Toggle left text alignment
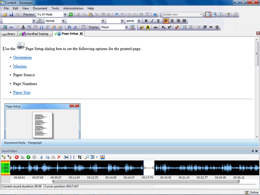The height and width of the screenshot is (195, 260). (x=166, y=21)
